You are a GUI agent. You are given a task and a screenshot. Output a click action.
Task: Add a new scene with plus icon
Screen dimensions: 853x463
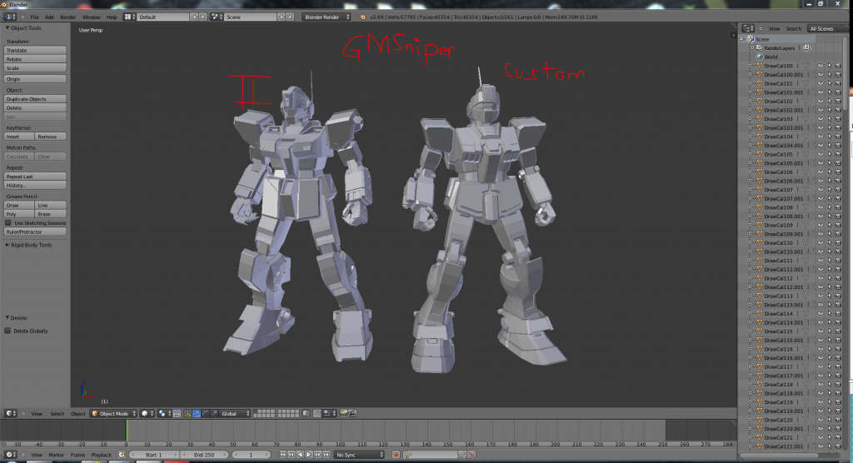click(282, 17)
